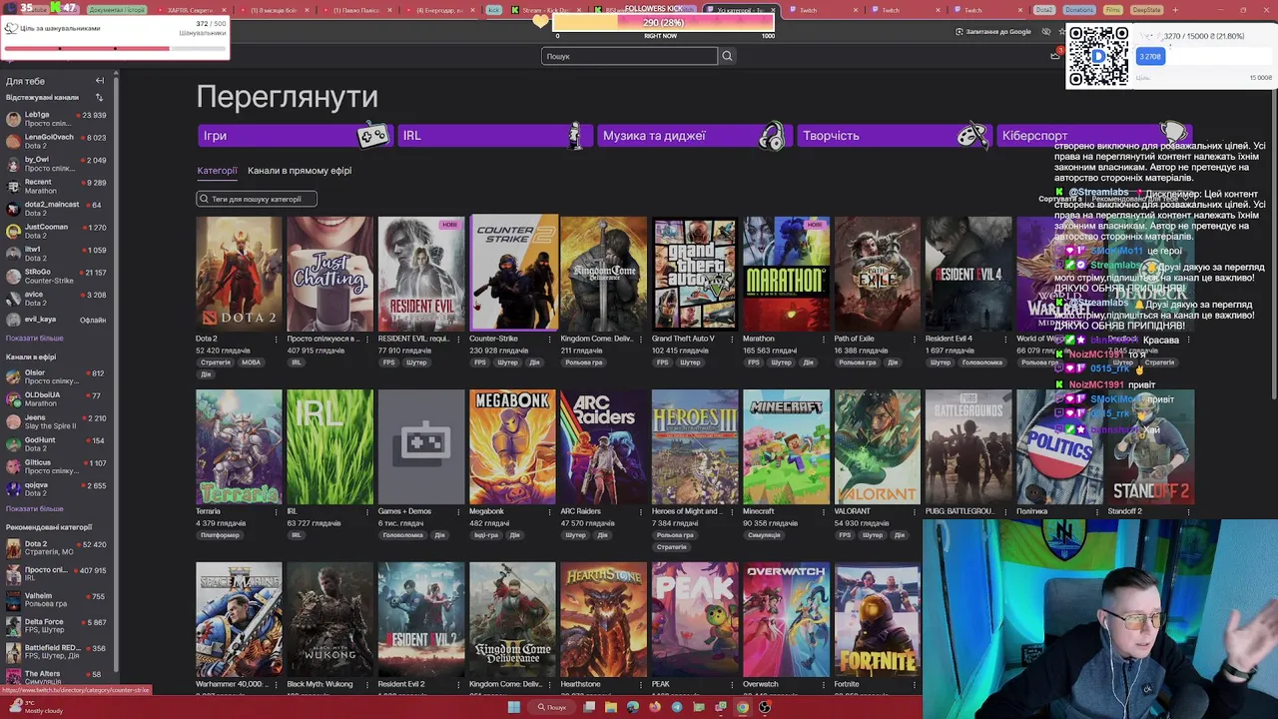The width and height of the screenshot is (1278, 719).
Task: Open the Just Chatting cover thumbnail
Action: tap(330, 273)
